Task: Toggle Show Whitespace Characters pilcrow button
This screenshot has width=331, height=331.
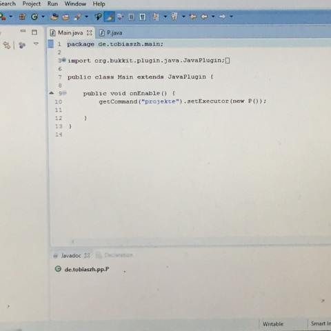Action: pyautogui.click(x=143, y=17)
